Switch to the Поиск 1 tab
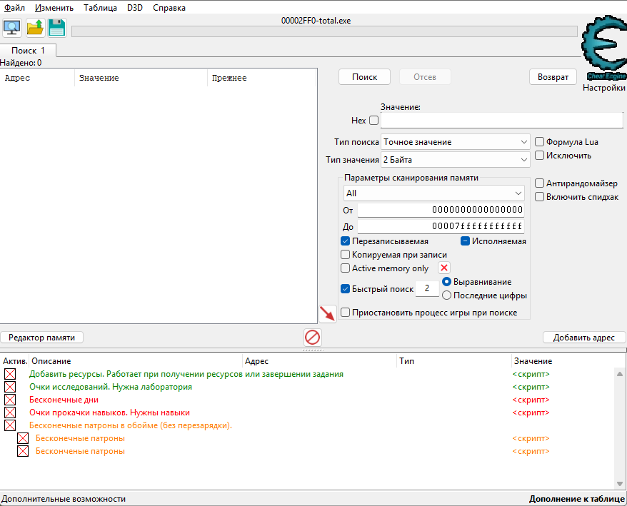Screen dimensions: 627x506 tap(28, 50)
